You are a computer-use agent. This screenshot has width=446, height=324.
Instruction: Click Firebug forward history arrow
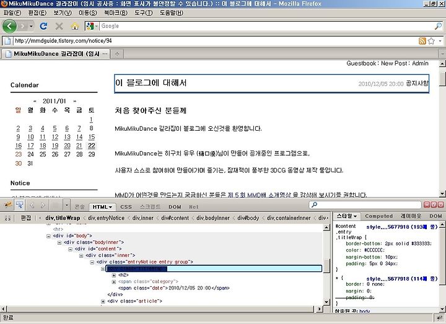coord(42,205)
